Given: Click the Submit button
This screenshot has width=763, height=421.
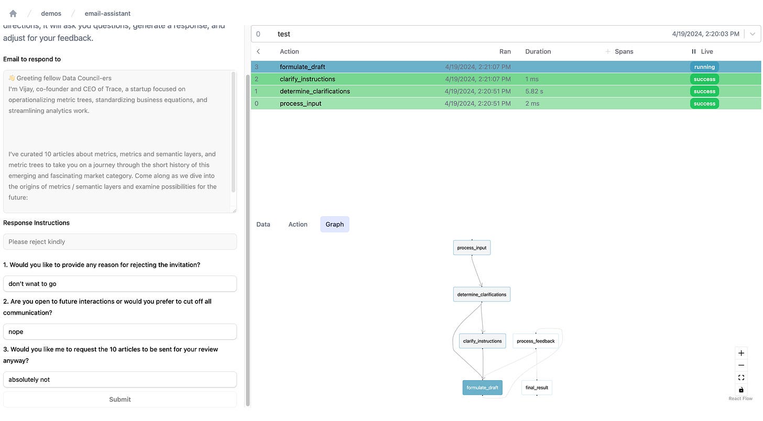Looking at the screenshot, I should [x=120, y=399].
